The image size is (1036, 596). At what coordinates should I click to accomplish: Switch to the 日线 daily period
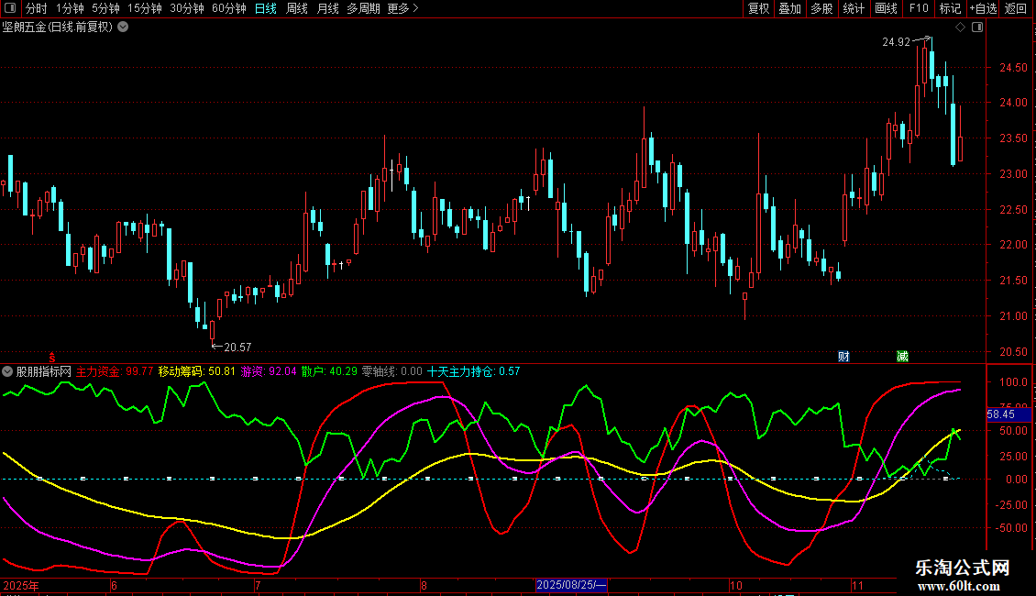pos(265,8)
